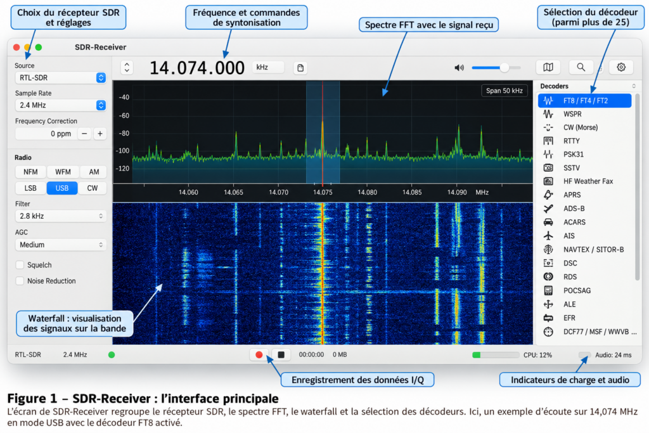Screen dimensions: 649x433
Task: Select the HF Weather Fax label
Action: [588, 181]
